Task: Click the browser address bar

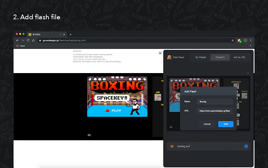Action: [x=126, y=40]
